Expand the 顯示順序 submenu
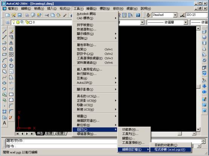 click(x=95, y=34)
